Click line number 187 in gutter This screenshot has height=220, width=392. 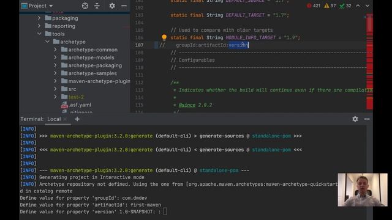(x=139, y=45)
